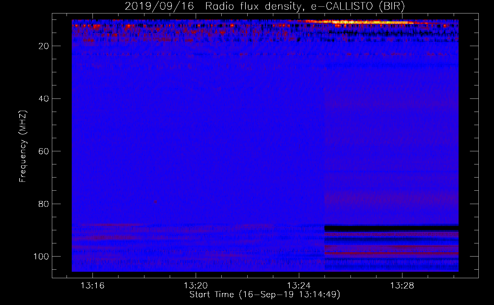Image resolution: width=494 pixels, height=305 pixels.
Task: Click the 100 MHz frequency label
Action: click(41, 256)
